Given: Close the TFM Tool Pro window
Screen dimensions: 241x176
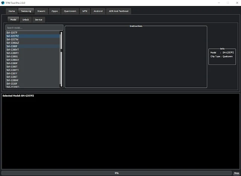Looking at the screenshot, I should point(237,3).
